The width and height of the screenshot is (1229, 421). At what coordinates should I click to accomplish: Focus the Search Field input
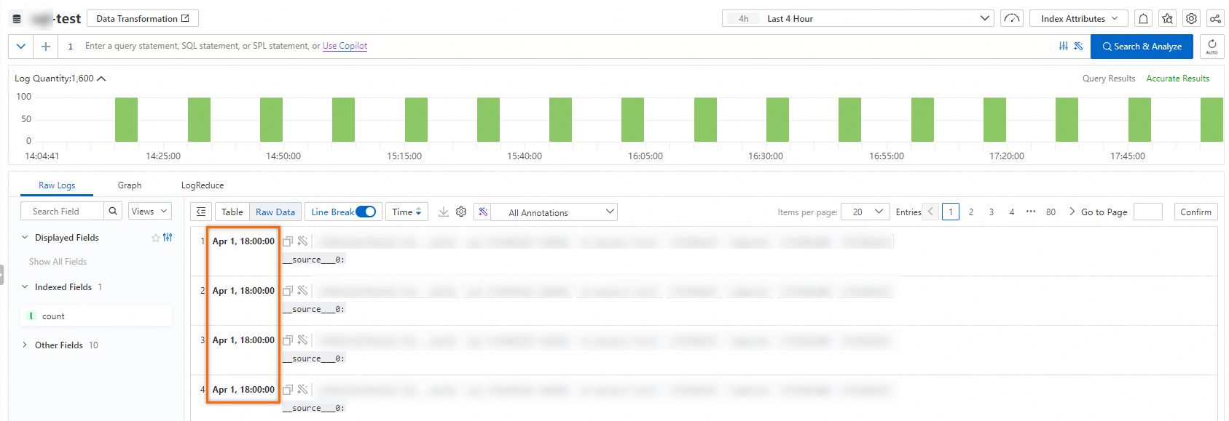point(62,211)
